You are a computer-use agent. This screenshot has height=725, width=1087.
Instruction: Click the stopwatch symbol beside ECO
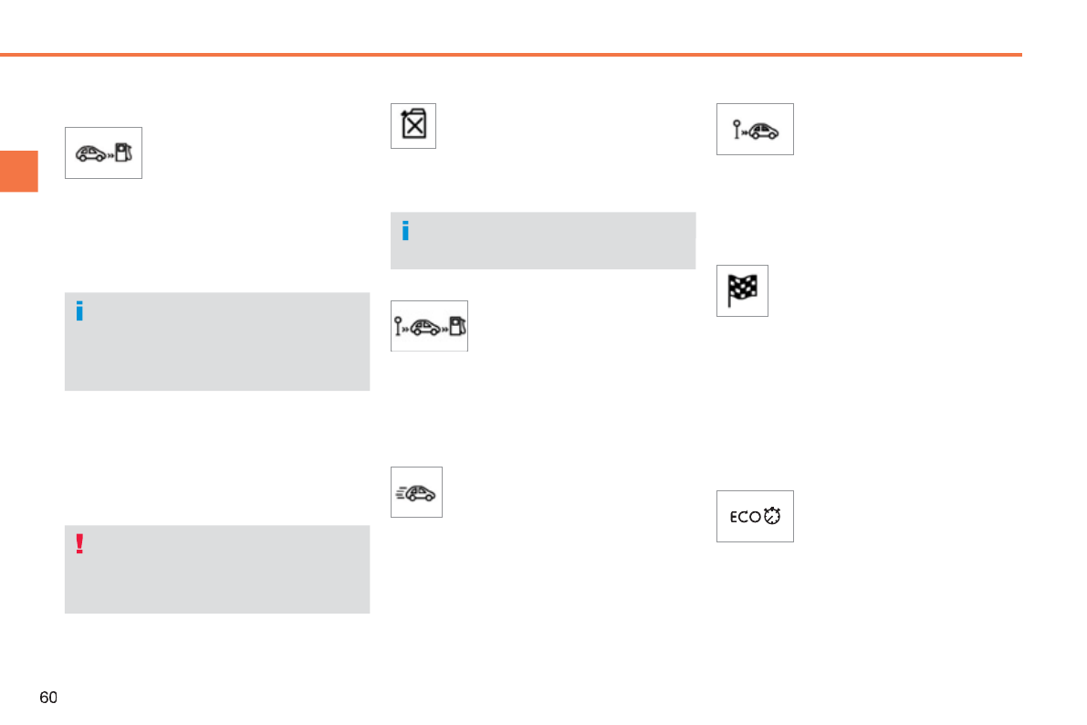click(x=773, y=517)
